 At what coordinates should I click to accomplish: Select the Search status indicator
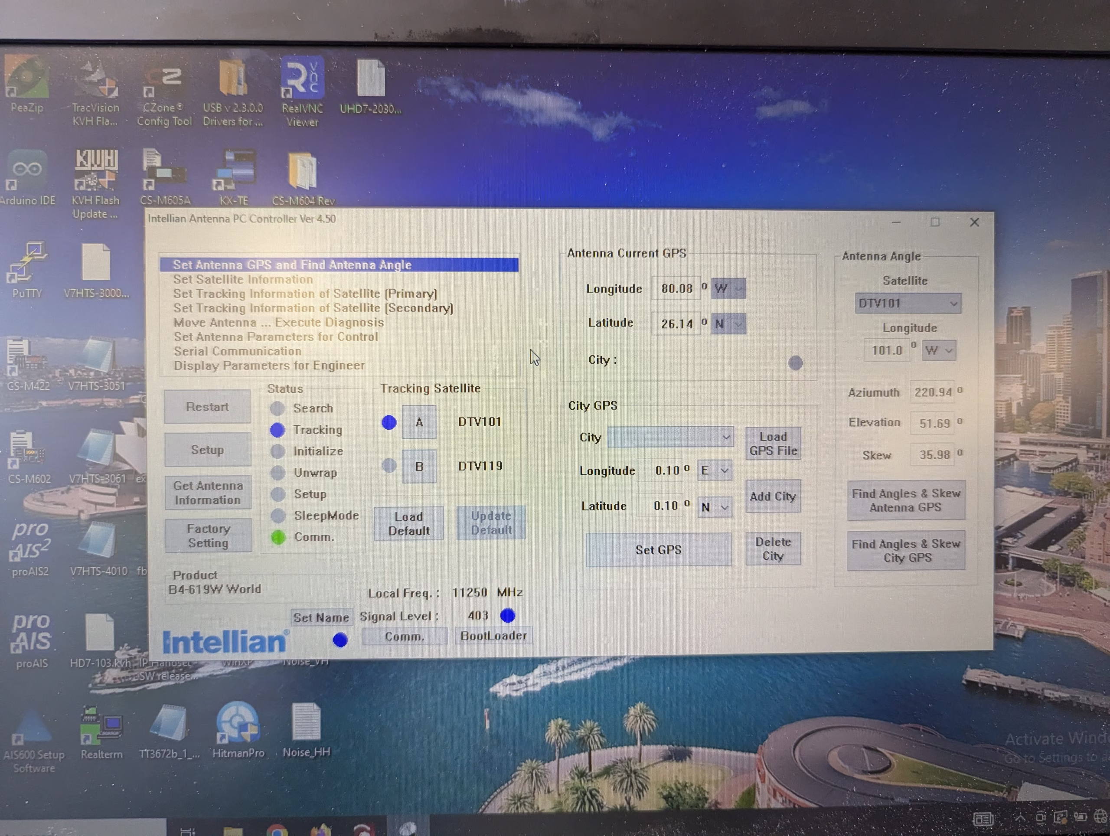coord(277,408)
